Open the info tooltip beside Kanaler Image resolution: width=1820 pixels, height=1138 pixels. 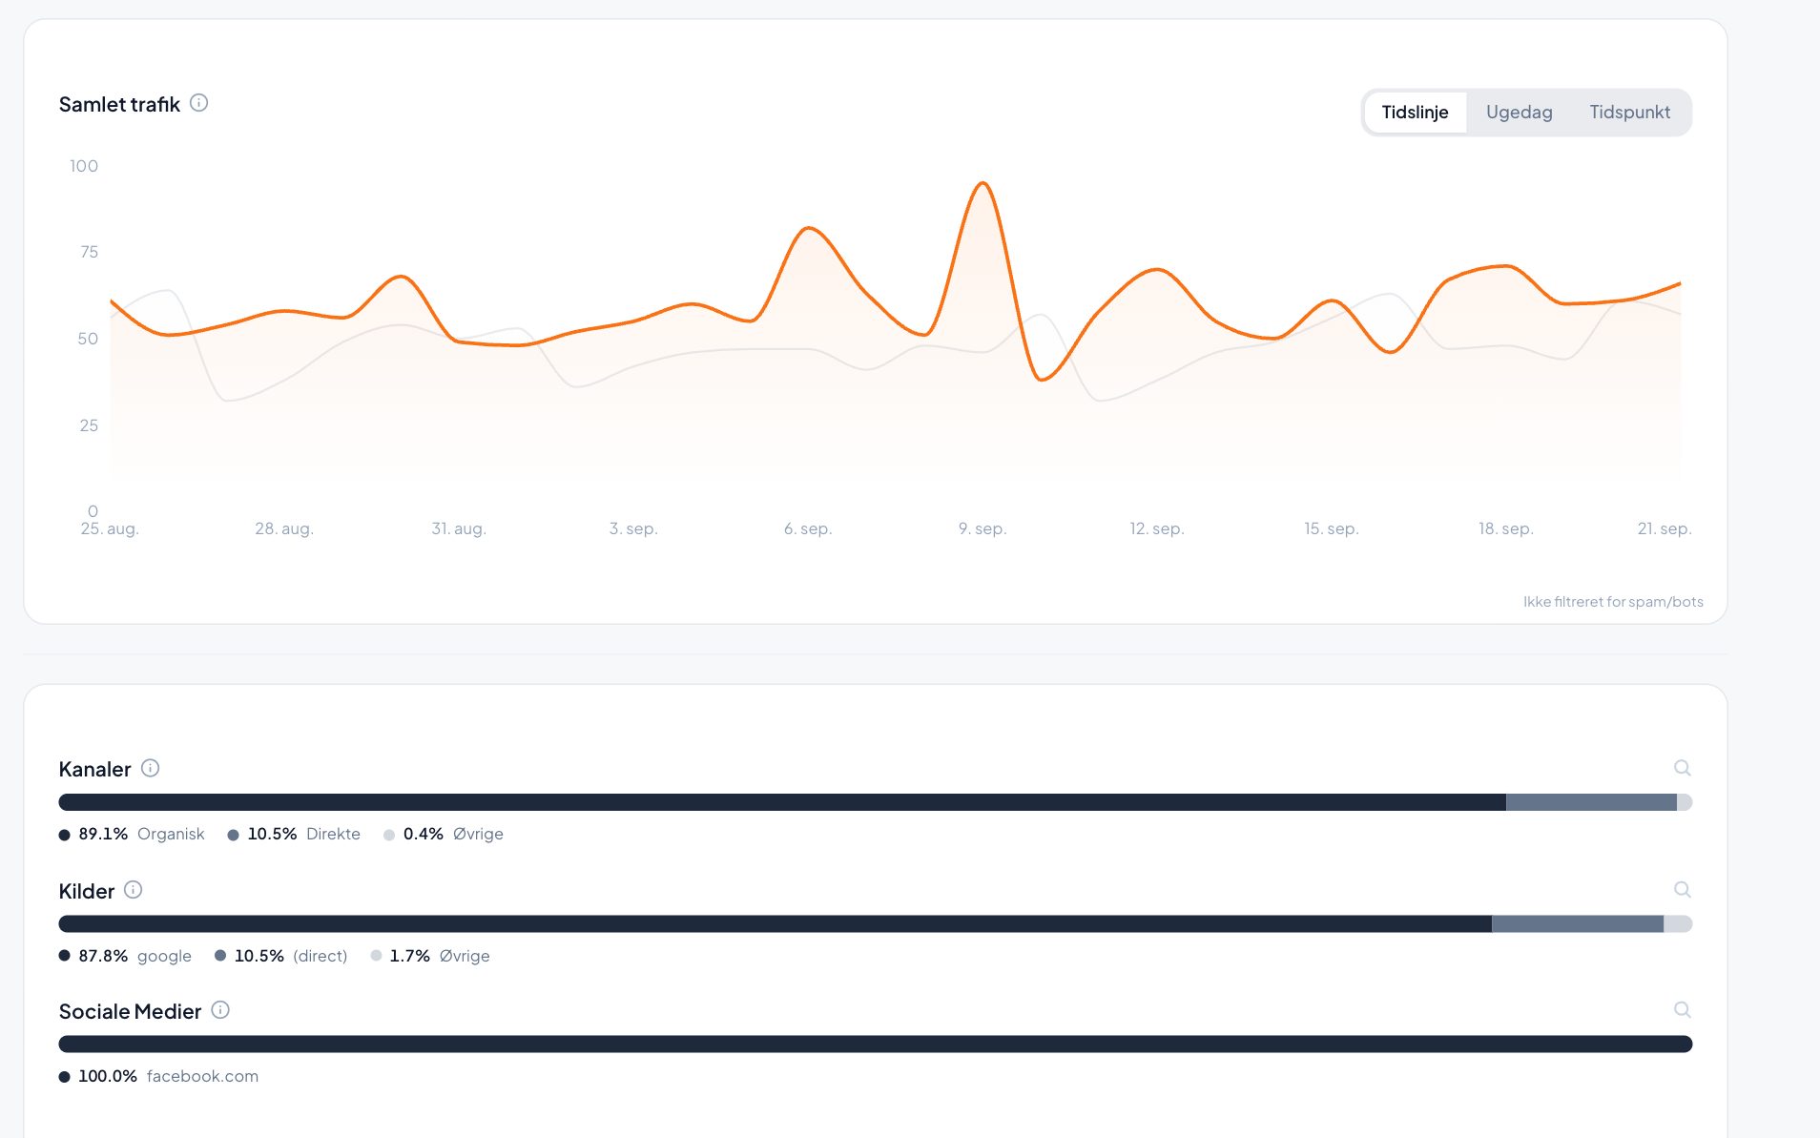tap(150, 768)
